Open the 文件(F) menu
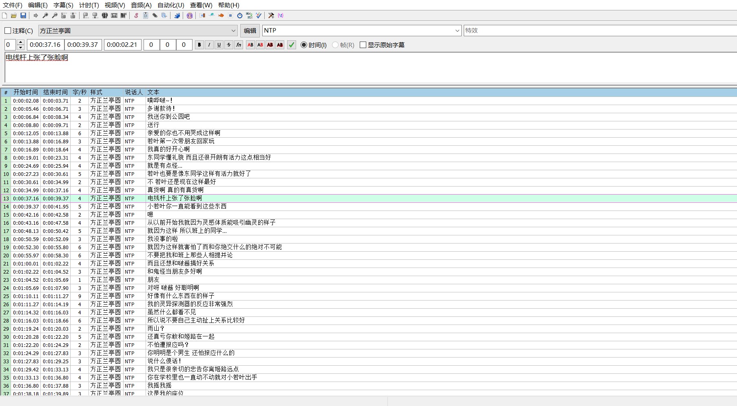737x406 pixels. [13, 5]
